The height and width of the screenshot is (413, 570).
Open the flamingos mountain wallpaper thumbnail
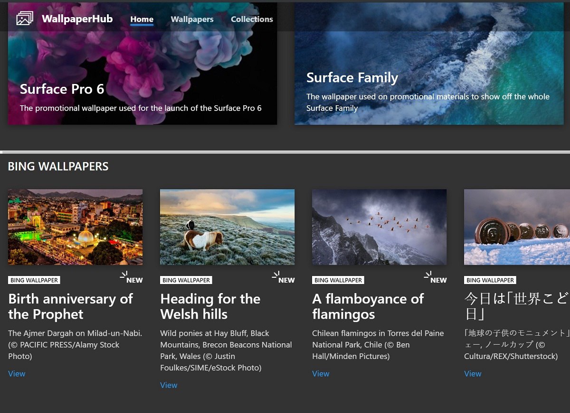tap(379, 227)
